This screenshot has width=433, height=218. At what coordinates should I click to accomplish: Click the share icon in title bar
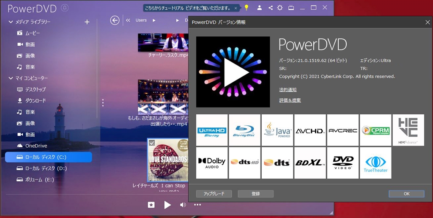pyautogui.click(x=270, y=8)
